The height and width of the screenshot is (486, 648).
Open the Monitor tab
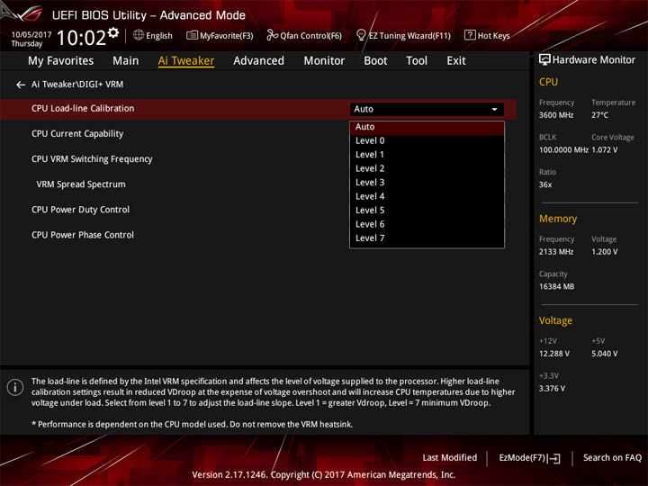[324, 61]
